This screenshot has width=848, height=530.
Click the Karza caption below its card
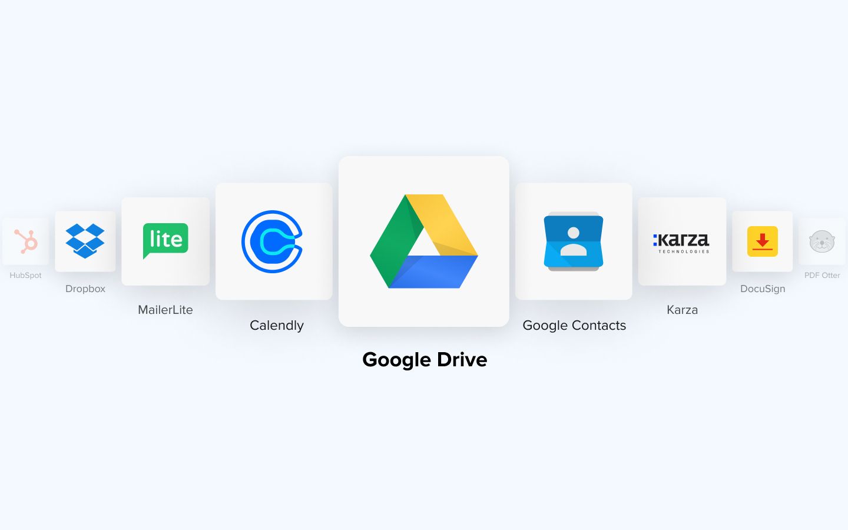tap(682, 310)
